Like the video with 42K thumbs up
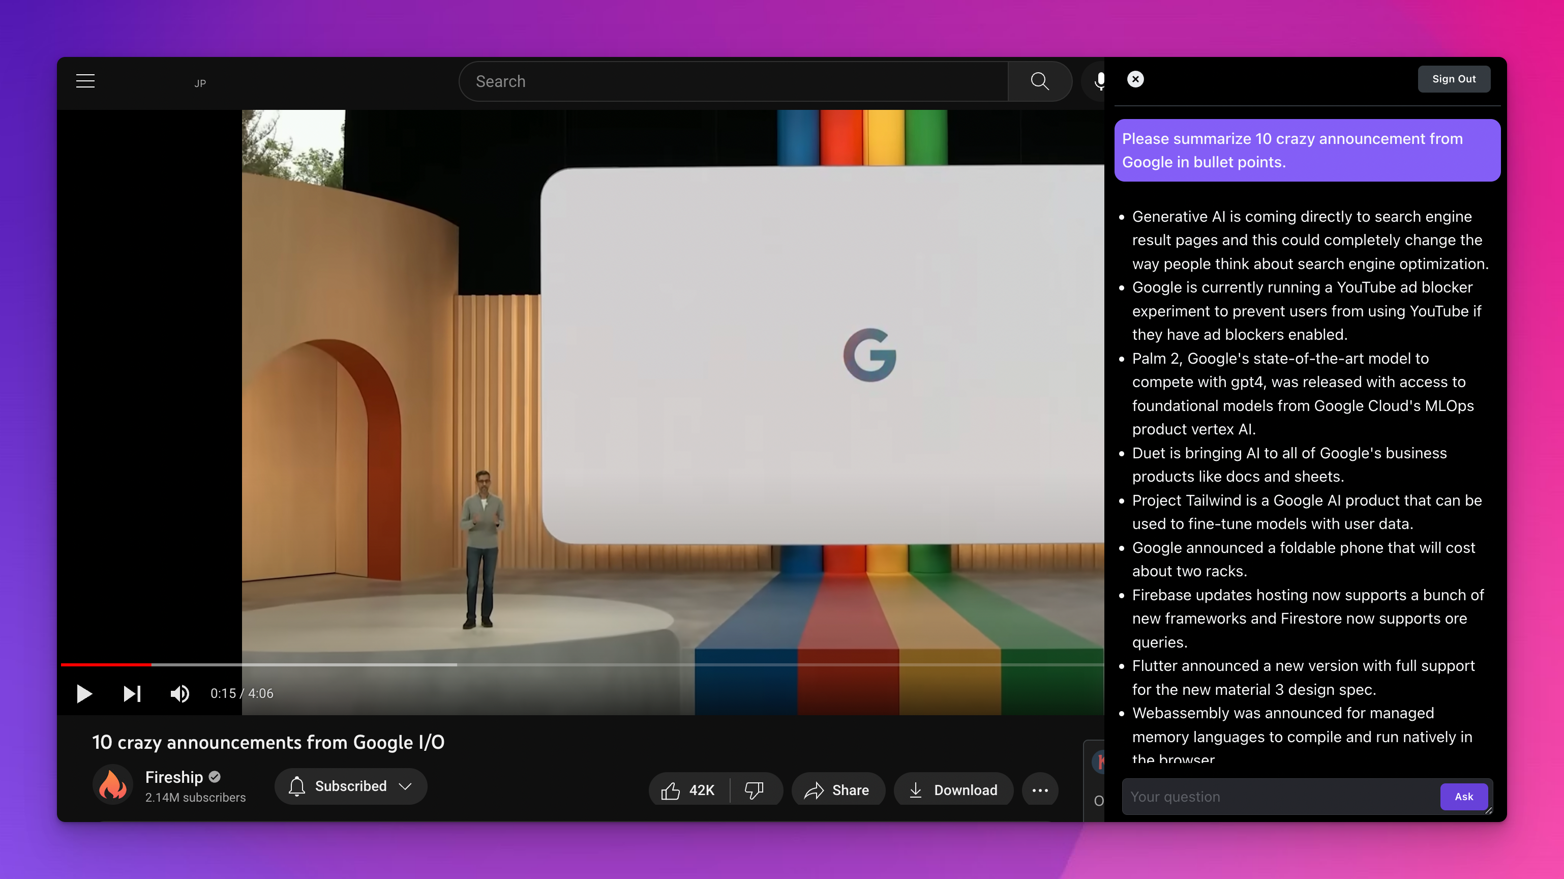The image size is (1564, 879). [x=688, y=789]
